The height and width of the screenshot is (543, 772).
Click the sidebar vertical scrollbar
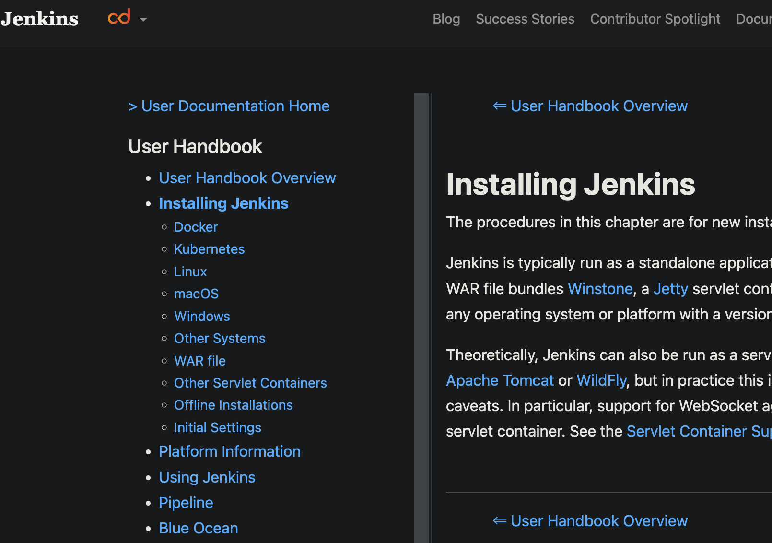[x=421, y=318]
